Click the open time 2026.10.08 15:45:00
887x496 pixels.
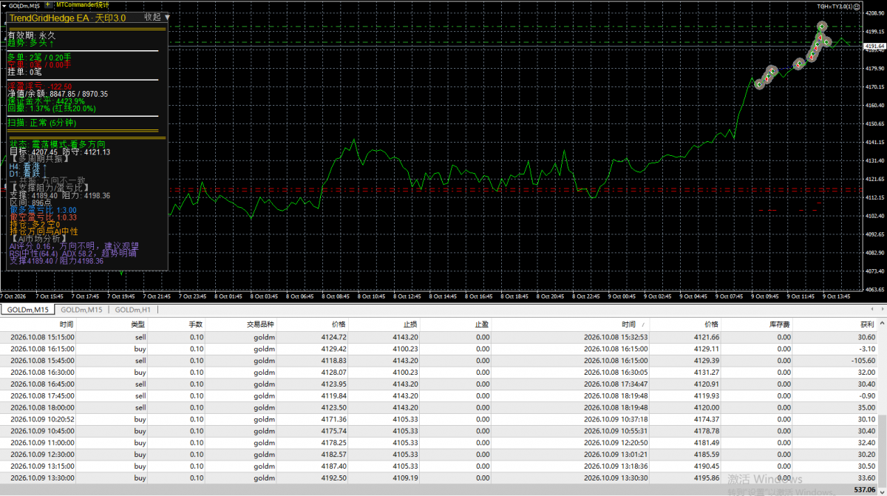[x=41, y=361]
